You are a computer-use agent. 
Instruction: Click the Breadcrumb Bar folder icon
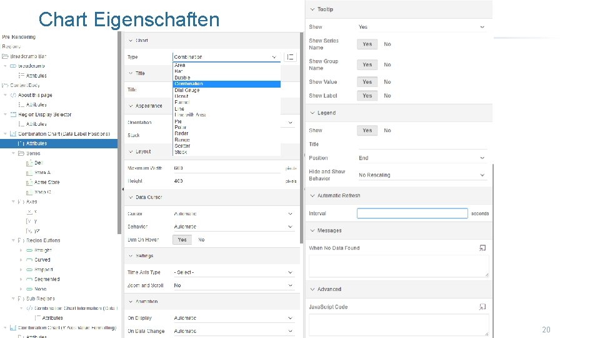(5, 56)
